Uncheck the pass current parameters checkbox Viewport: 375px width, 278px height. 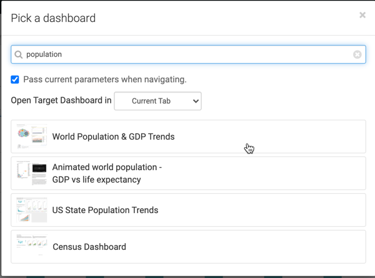tap(15, 80)
